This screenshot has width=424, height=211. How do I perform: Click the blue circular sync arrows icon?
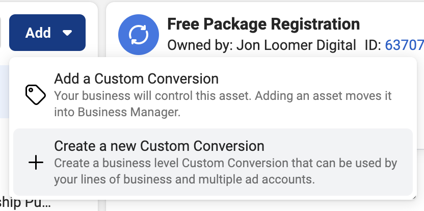point(139,35)
